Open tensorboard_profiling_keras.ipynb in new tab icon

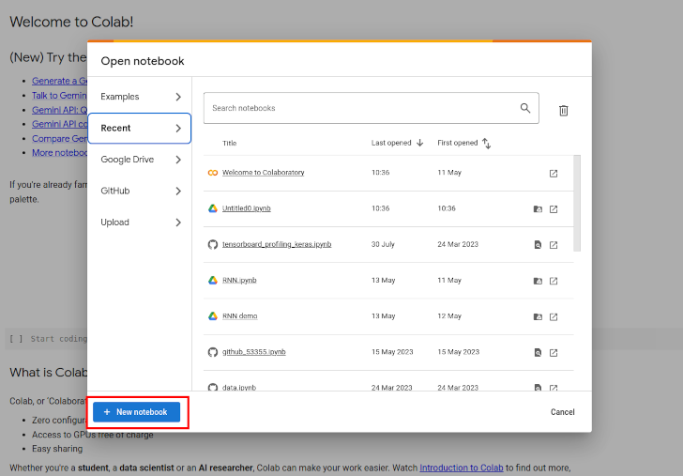point(554,245)
